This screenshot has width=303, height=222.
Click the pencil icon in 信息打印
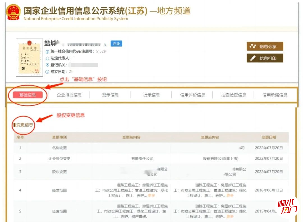coord(253,58)
